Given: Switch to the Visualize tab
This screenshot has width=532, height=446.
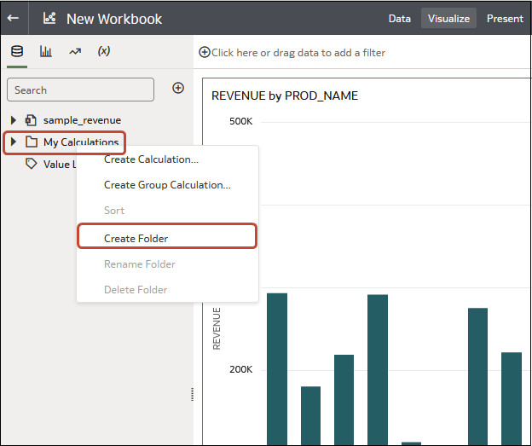Looking at the screenshot, I should pyautogui.click(x=448, y=18).
